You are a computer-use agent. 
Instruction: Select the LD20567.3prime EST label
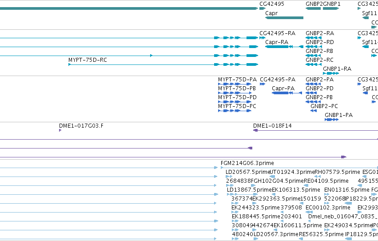(x=276, y=234)
